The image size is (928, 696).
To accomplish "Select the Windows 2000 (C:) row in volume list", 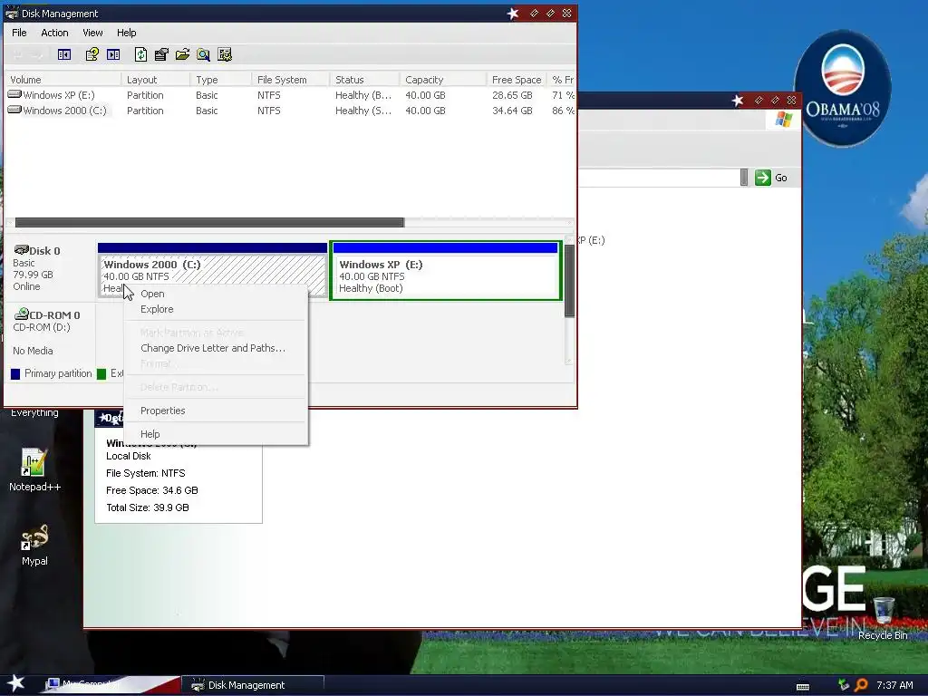I will [289, 110].
